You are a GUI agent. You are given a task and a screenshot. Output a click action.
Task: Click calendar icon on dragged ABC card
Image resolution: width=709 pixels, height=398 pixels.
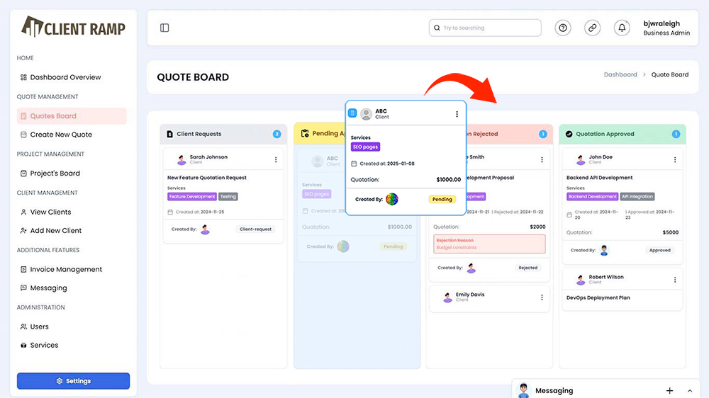[354, 164]
